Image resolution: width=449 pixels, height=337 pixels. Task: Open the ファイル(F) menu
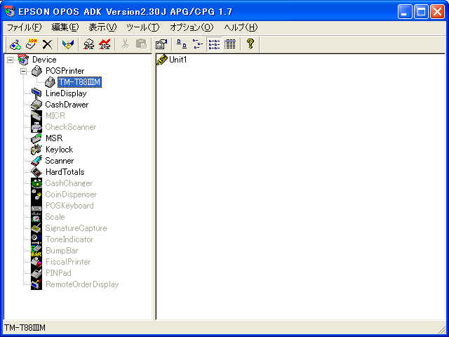pyautogui.click(x=24, y=27)
